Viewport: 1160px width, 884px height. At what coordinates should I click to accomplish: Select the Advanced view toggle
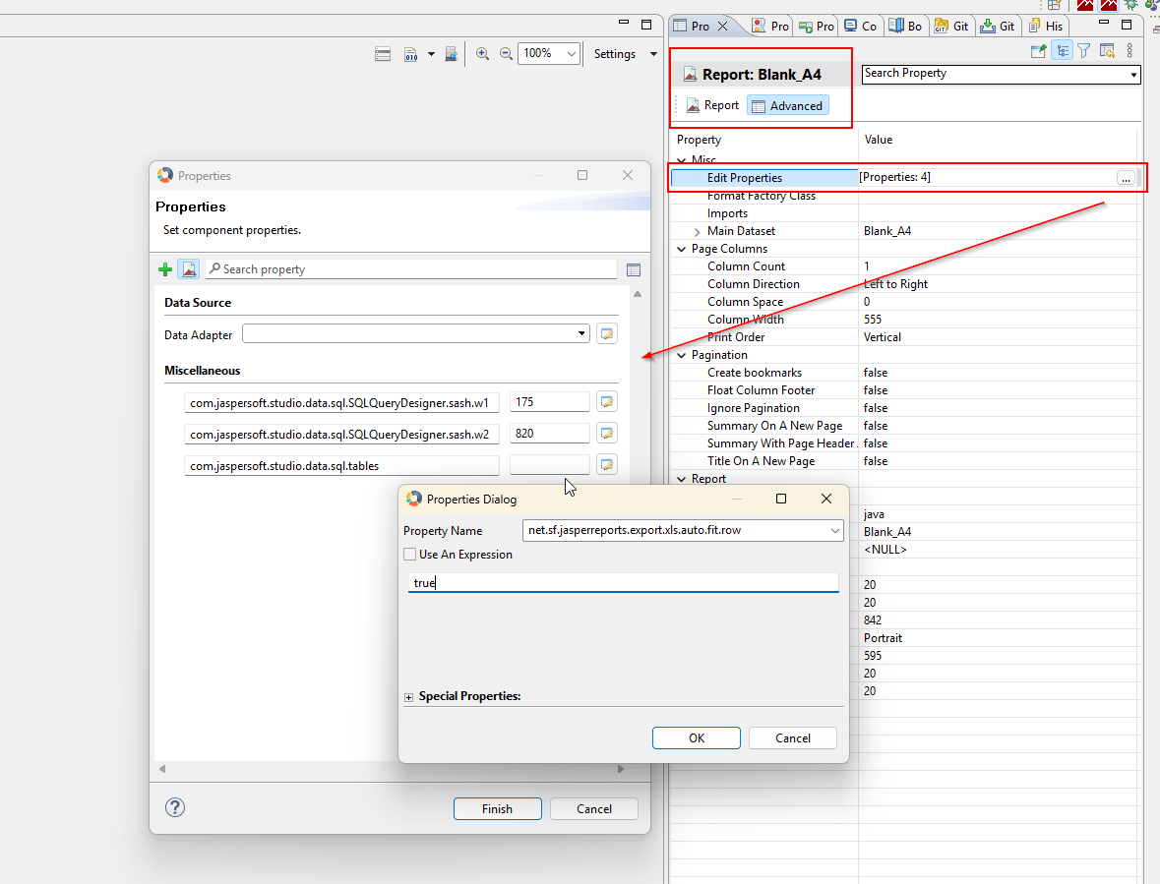[x=788, y=105]
